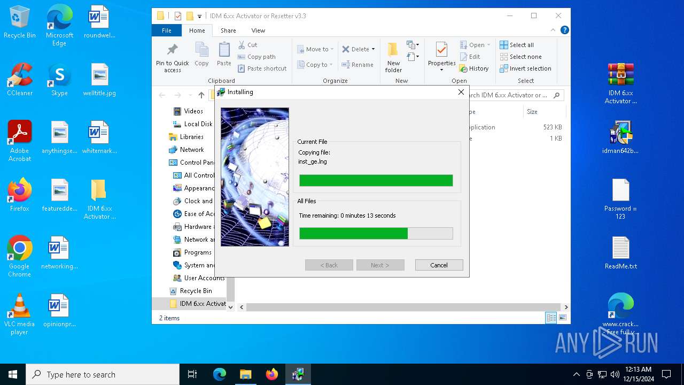Open file History in ribbon
684x385 pixels.
(x=474, y=68)
